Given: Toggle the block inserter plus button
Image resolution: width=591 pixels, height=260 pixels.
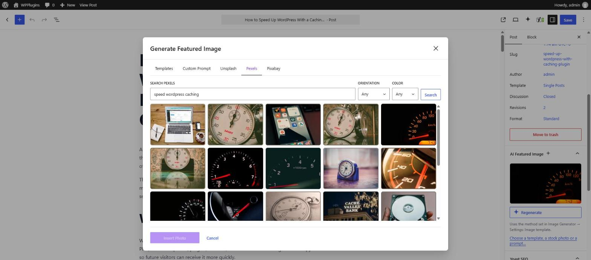Looking at the screenshot, I should coord(20,20).
